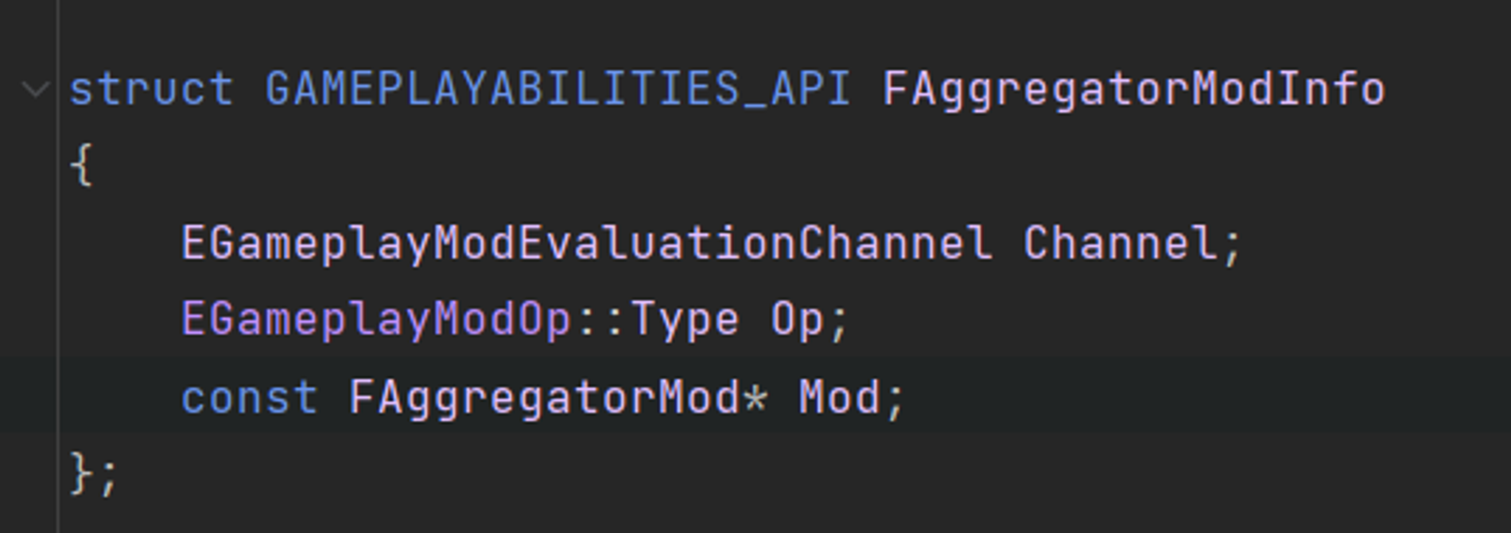
Task: Click the FAggregatorMod pointer type
Action: [545, 396]
